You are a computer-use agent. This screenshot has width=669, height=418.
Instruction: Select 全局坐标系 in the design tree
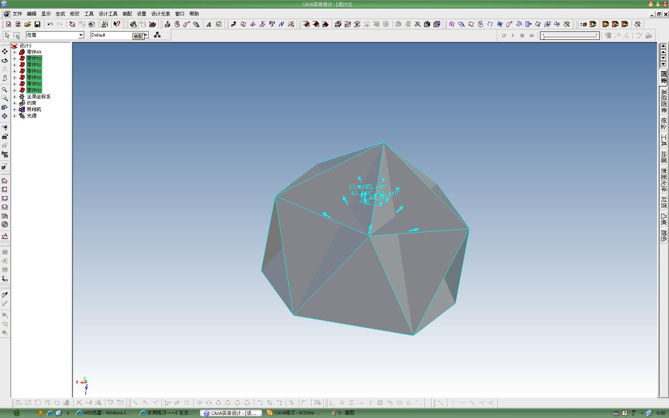click(39, 97)
